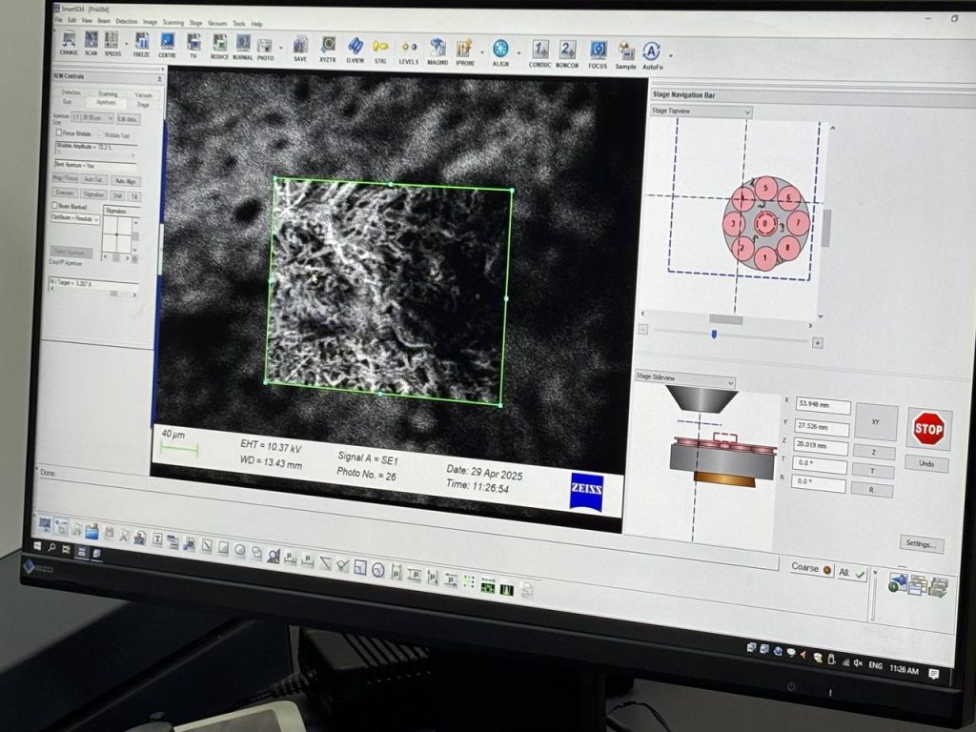
Task: Open the Beam menu
Action: tap(103, 21)
